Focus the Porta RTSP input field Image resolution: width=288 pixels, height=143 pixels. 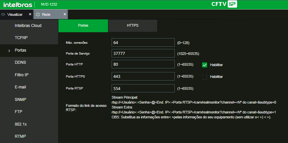tap(143, 88)
